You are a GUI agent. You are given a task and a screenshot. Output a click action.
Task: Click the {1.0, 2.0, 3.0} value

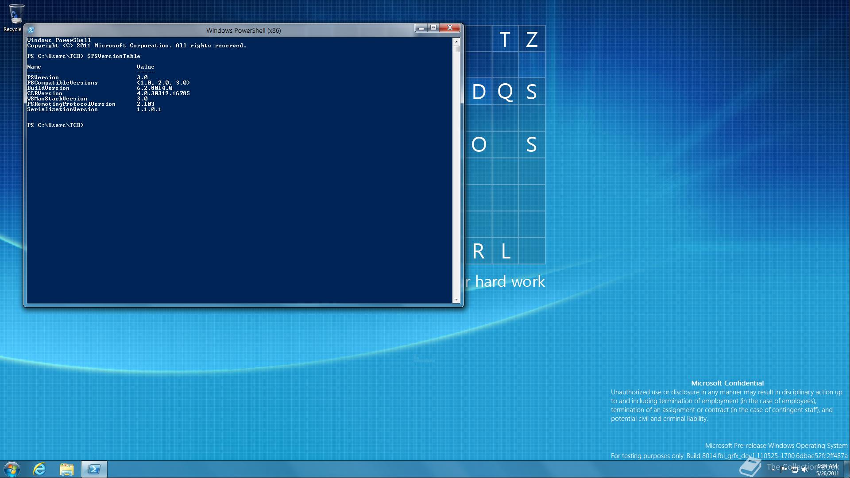click(x=163, y=83)
